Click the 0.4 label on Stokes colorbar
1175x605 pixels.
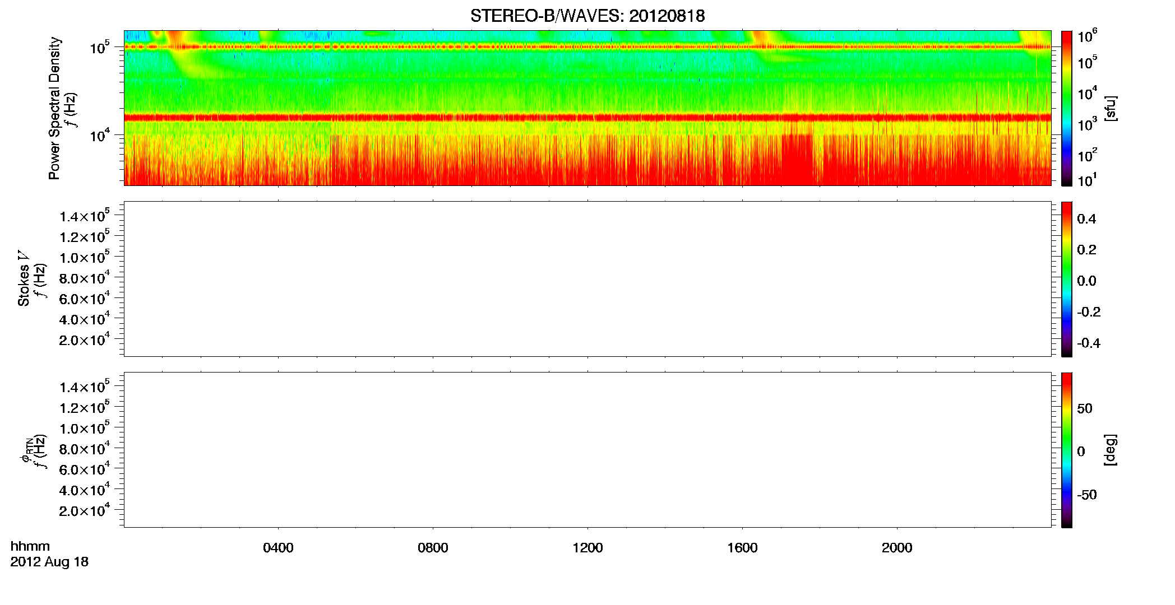point(1086,219)
